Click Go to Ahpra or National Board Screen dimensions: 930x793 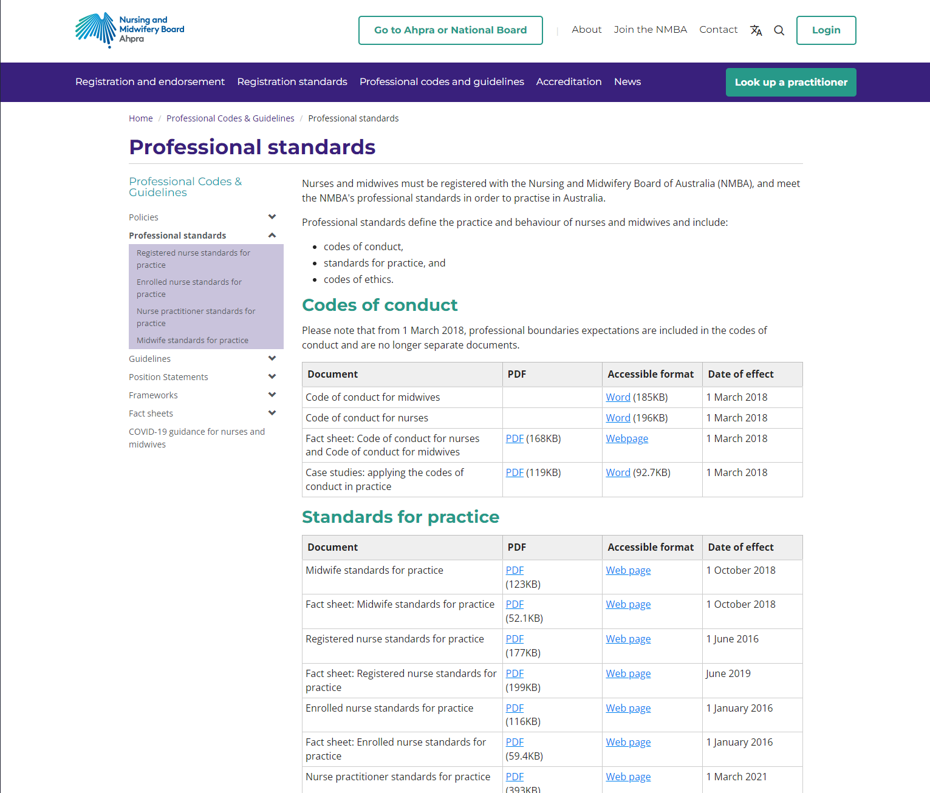coord(450,30)
